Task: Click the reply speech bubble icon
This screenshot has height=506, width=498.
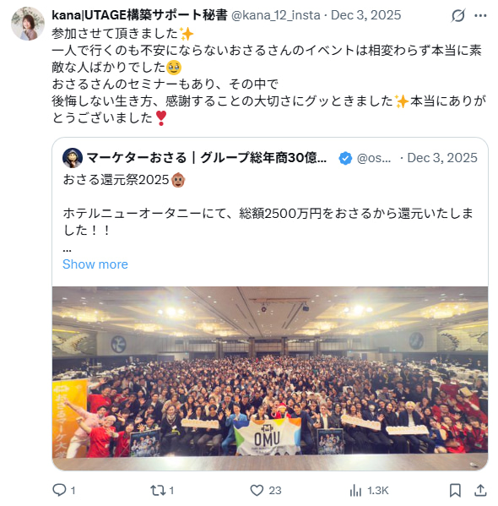Action: pyautogui.click(x=59, y=490)
